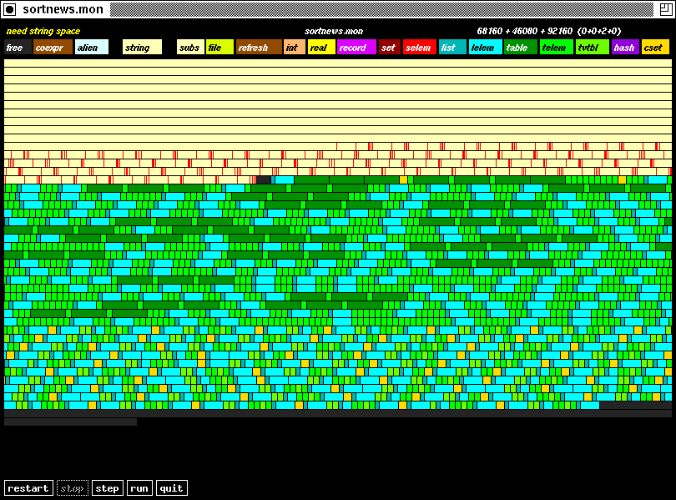Click the dark green 'table' legend swatch
Image resolution: width=676 pixels, height=500 pixels.
point(520,48)
